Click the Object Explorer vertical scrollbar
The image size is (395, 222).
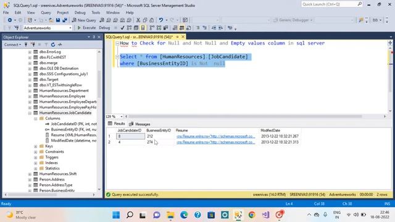tap(99, 84)
